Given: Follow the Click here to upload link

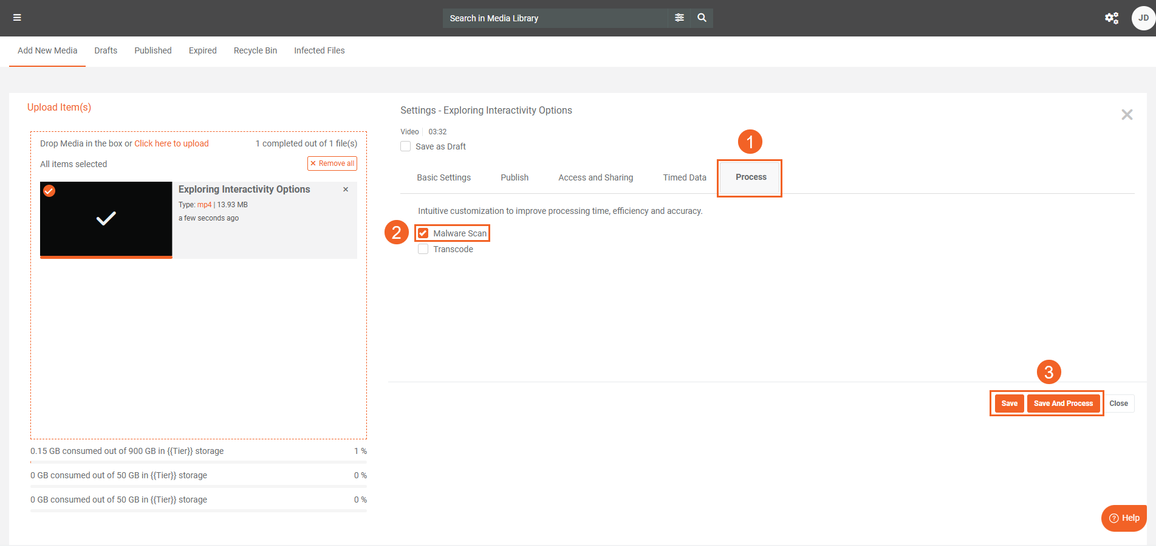Looking at the screenshot, I should (x=171, y=143).
